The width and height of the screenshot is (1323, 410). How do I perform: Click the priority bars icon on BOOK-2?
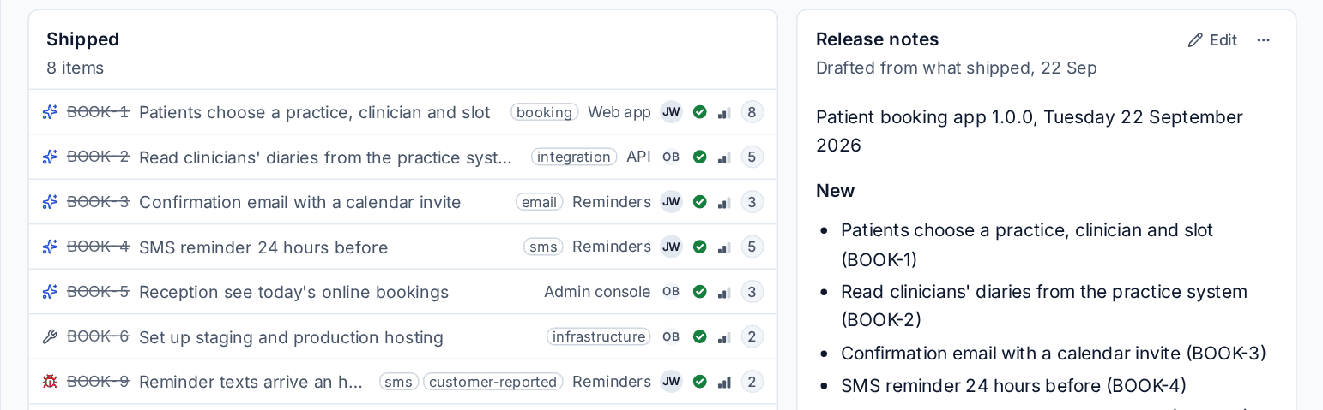coord(724,157)
